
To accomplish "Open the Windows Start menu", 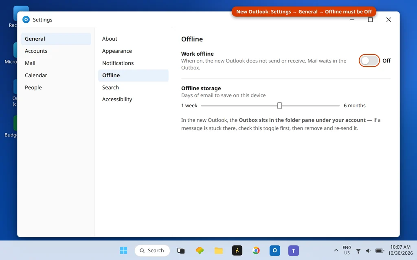I will coord(123,250).
